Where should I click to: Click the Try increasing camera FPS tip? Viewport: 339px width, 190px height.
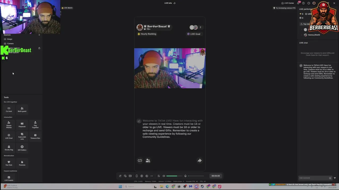(x=284, y=8)
